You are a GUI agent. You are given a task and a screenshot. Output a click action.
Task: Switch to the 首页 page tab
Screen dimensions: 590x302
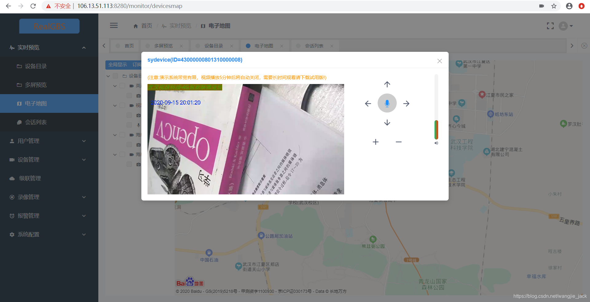125,46
